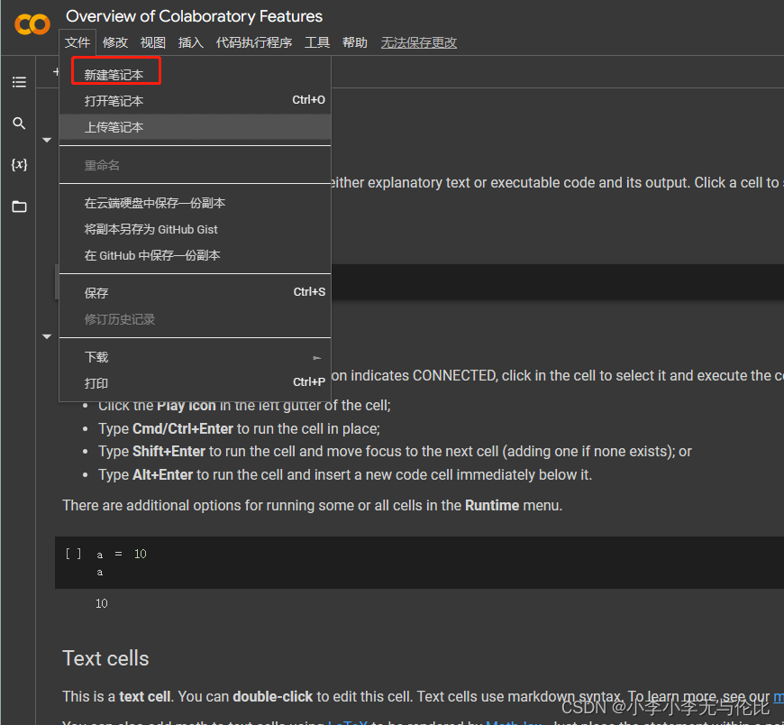
Task: Open the table of contents sidebar icon
Action: pyautogui.click(x=19, y=82)
